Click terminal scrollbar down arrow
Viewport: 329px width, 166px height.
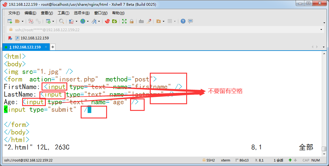[324, 154]
